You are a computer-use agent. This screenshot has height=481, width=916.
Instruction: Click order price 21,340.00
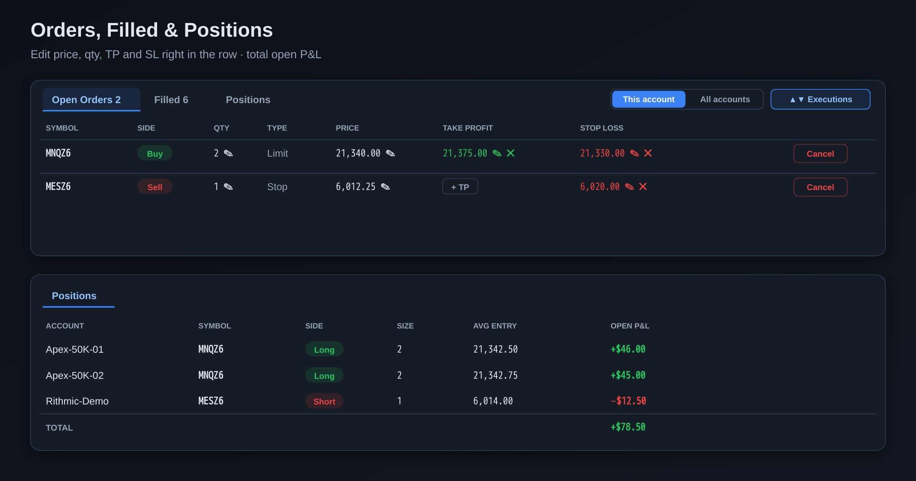pyautogui.click(x=358, y=153)
